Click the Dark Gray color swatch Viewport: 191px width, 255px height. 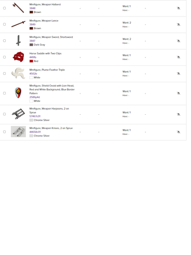tap(31, 45)
